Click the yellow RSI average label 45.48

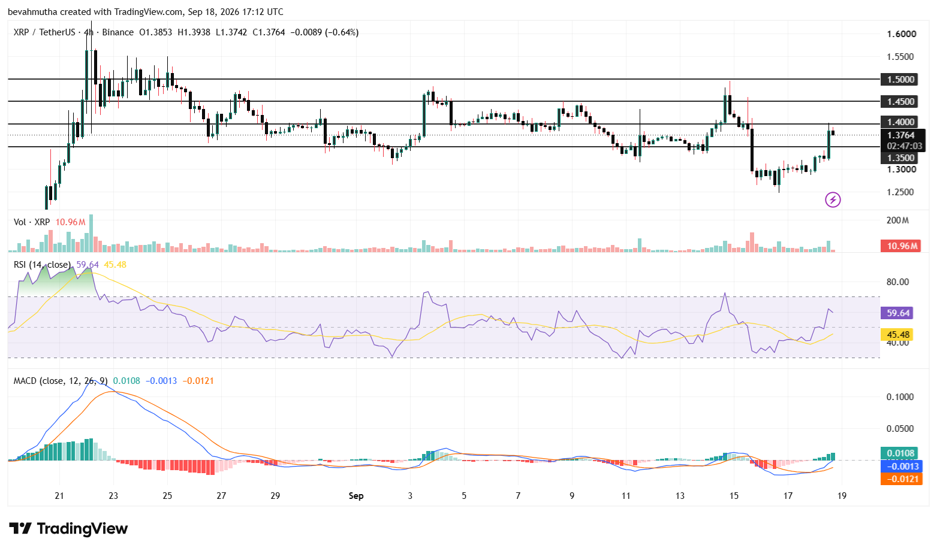click(x=898, y=335)
